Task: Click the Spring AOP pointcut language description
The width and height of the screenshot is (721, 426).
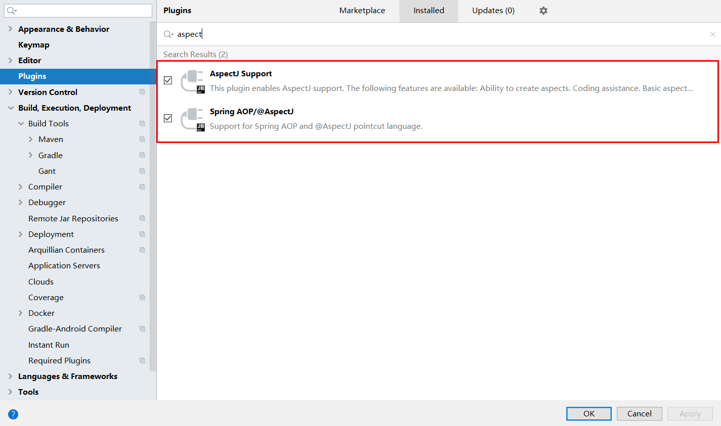Action: [316, 126]
